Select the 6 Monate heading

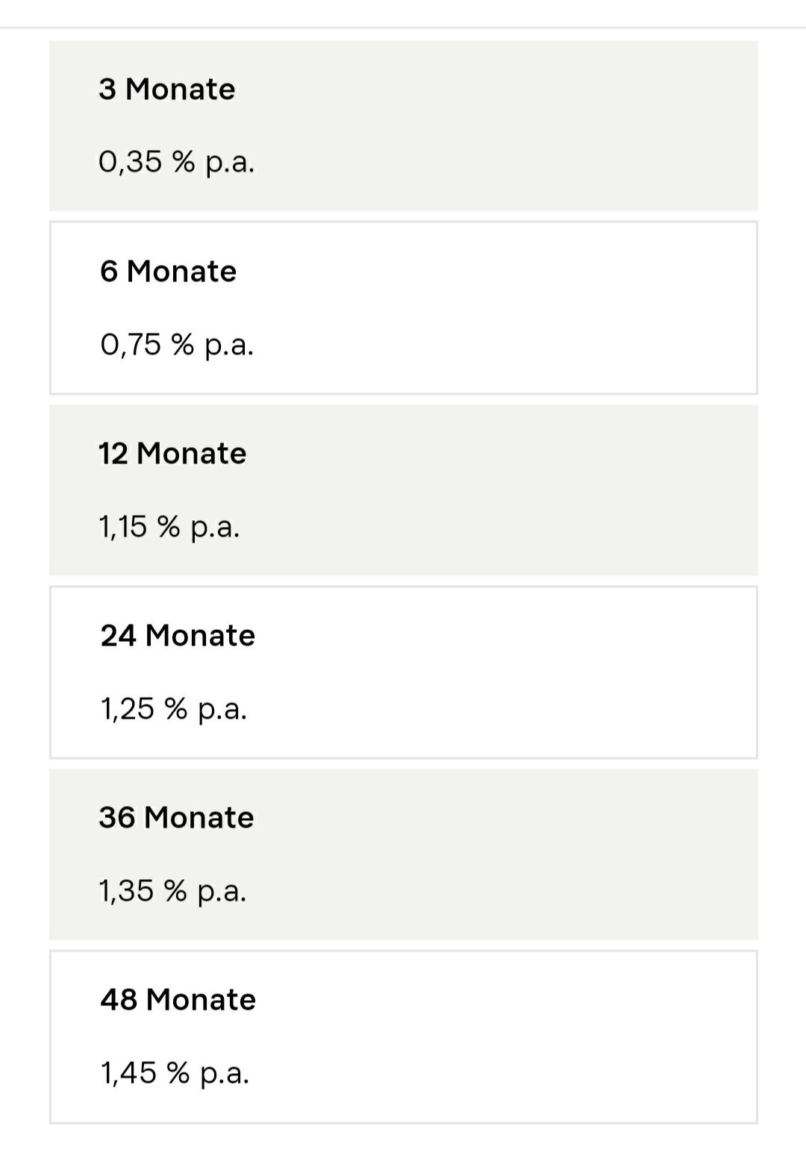tap(168, 272)
